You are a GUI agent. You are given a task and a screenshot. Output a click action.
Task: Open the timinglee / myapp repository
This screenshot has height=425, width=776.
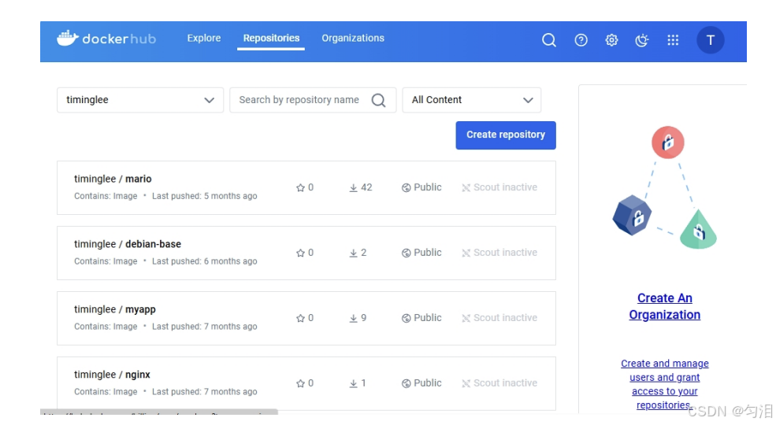tap(115, 309)
